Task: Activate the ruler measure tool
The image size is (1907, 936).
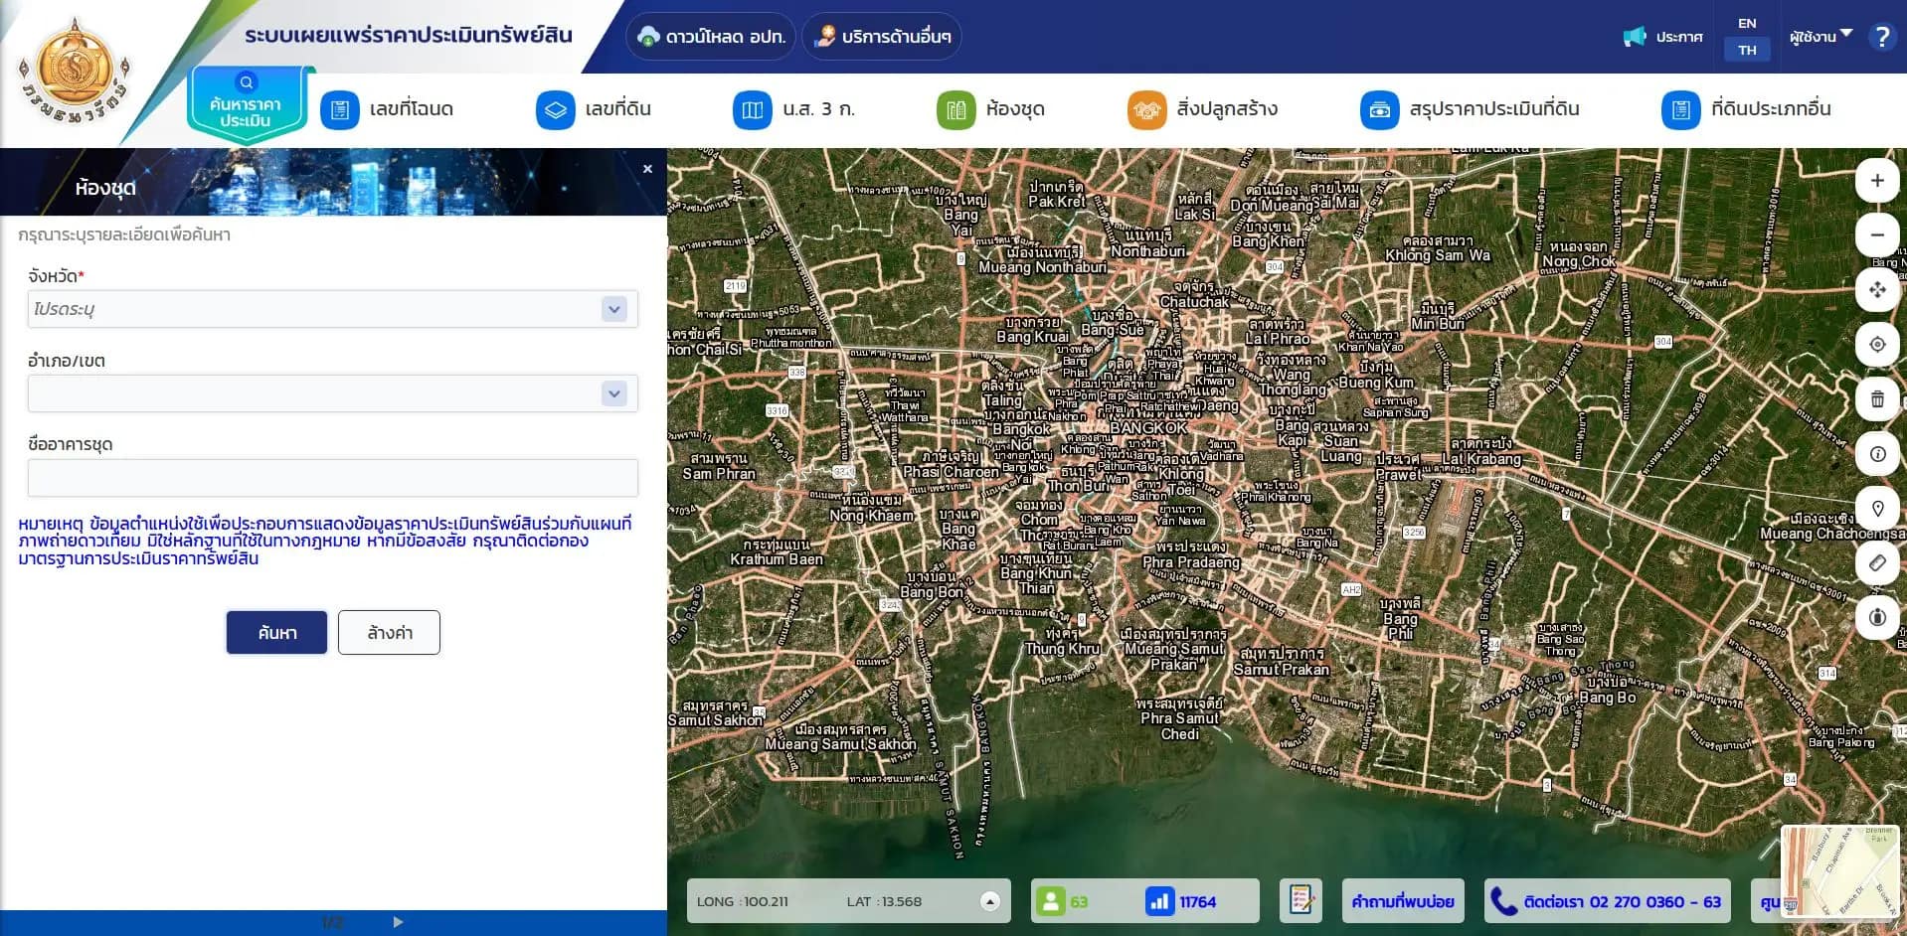Action: point(1876,563)
